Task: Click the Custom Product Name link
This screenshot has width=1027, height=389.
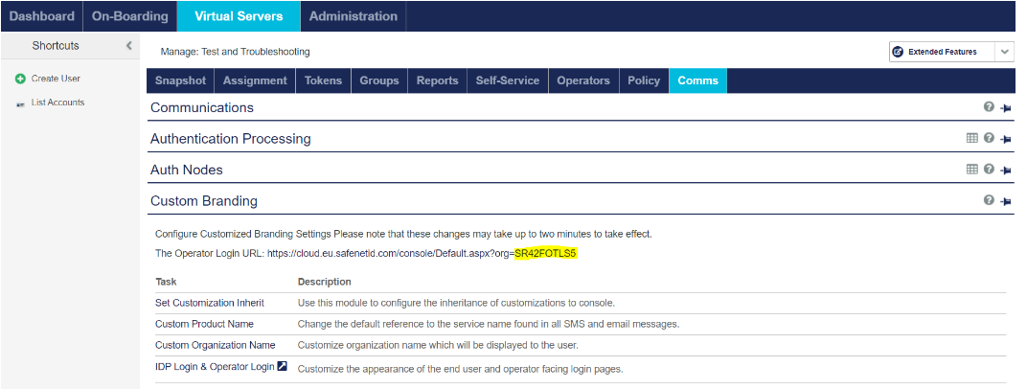Action: click(x=204, y=324)
